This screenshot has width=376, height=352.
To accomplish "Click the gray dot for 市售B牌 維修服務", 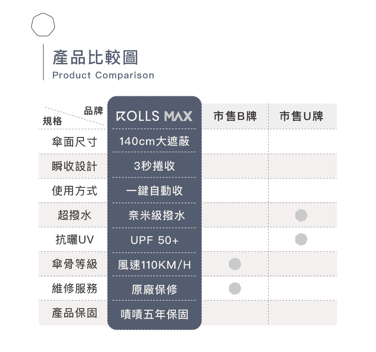I will click(235, 288).
